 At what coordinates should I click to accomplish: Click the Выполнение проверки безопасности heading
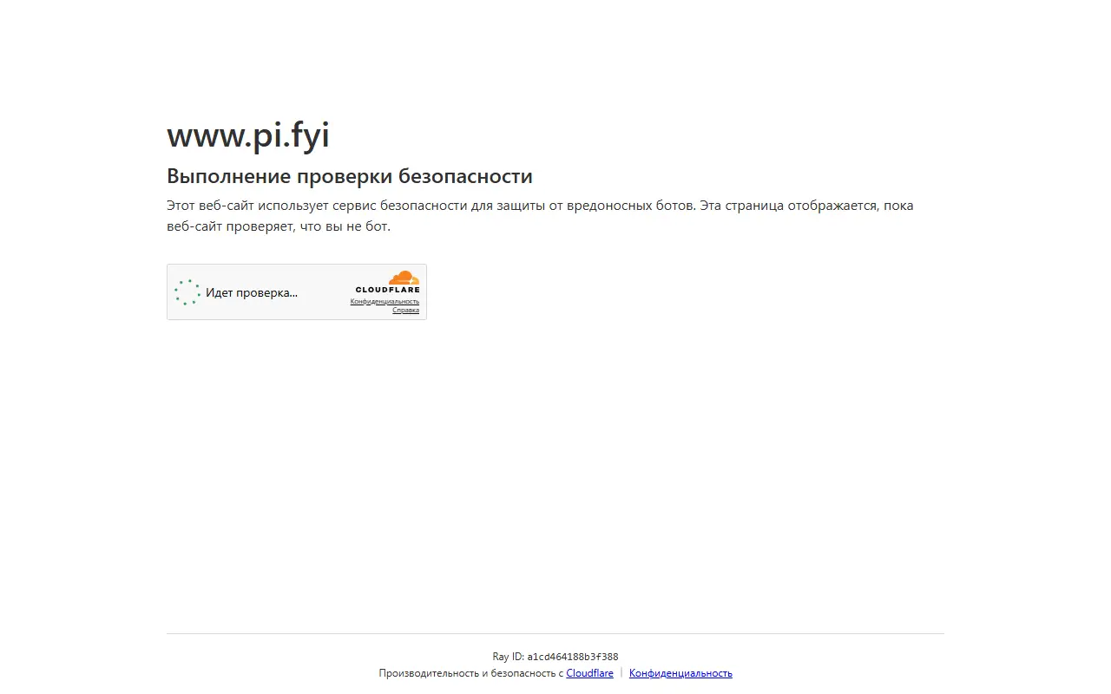[350, 176]
